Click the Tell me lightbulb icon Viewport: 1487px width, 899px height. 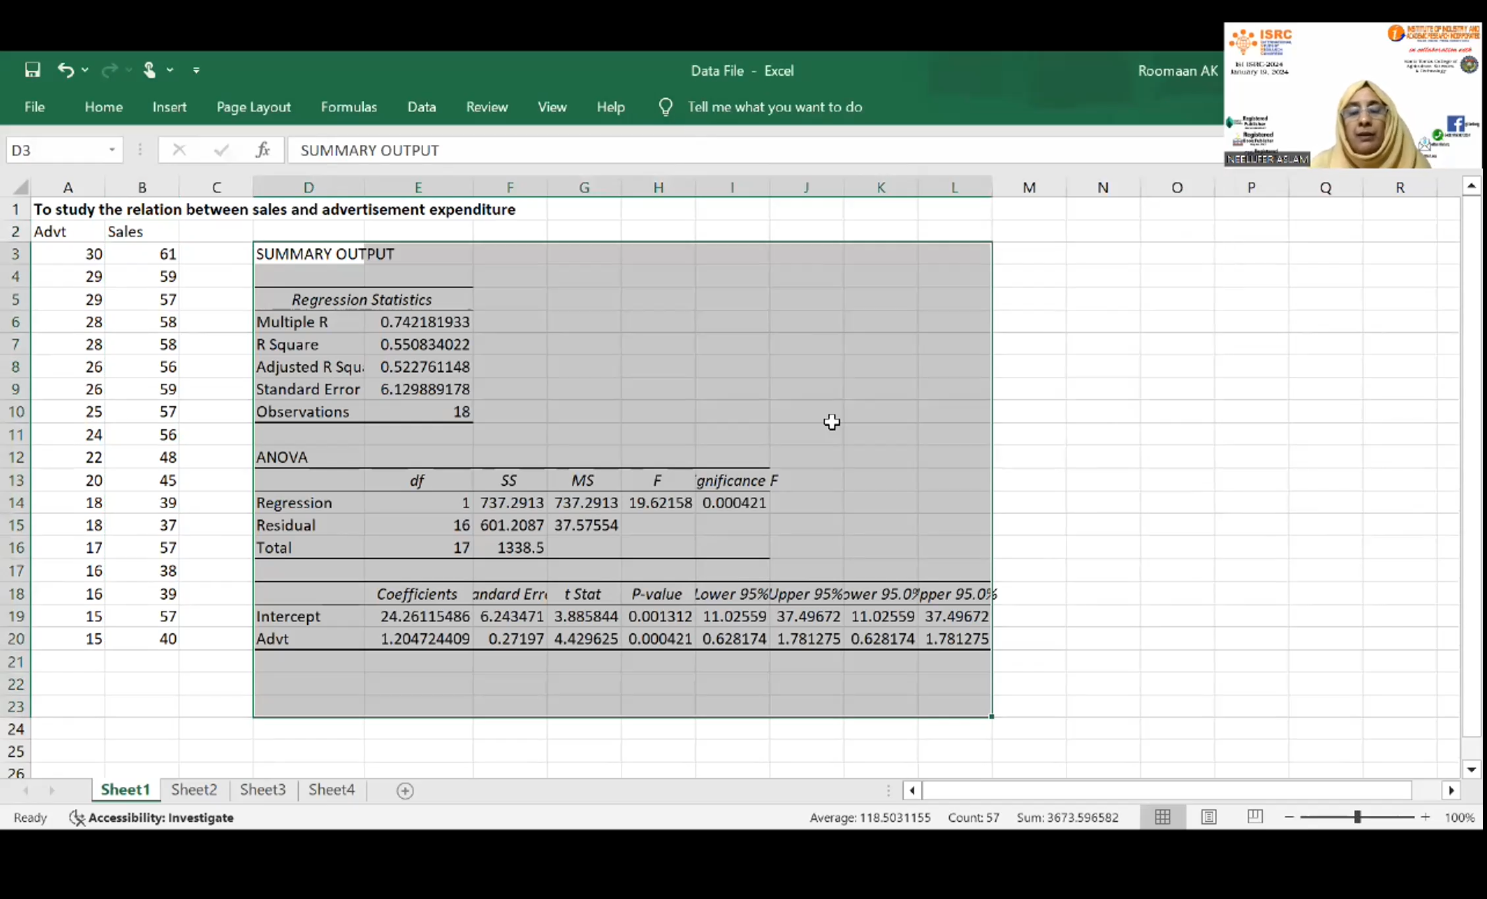pos(666,107)
